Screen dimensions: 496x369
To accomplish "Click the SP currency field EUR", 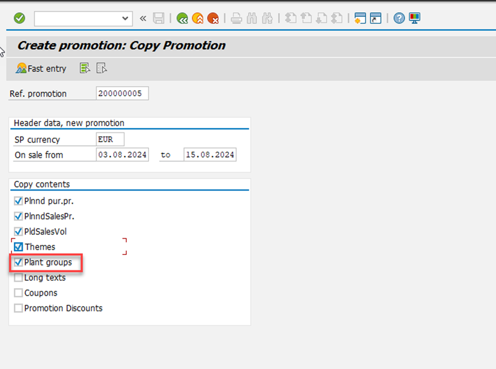I will point(110,139).
